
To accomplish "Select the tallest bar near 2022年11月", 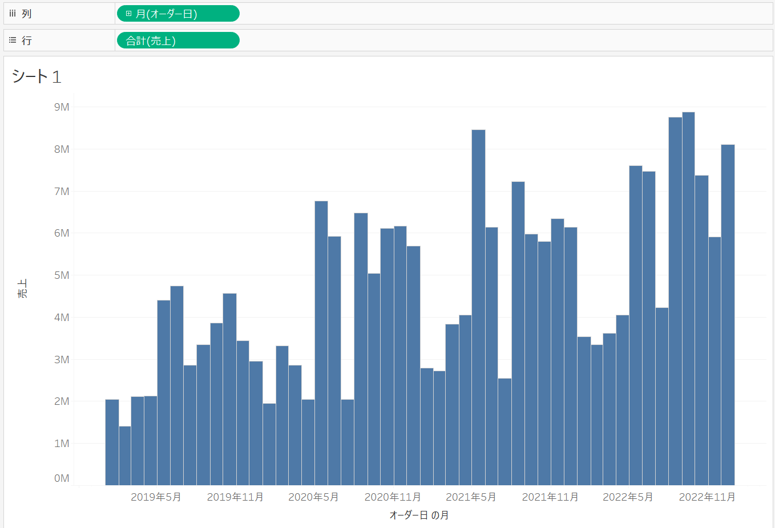I will click(688, 299).
